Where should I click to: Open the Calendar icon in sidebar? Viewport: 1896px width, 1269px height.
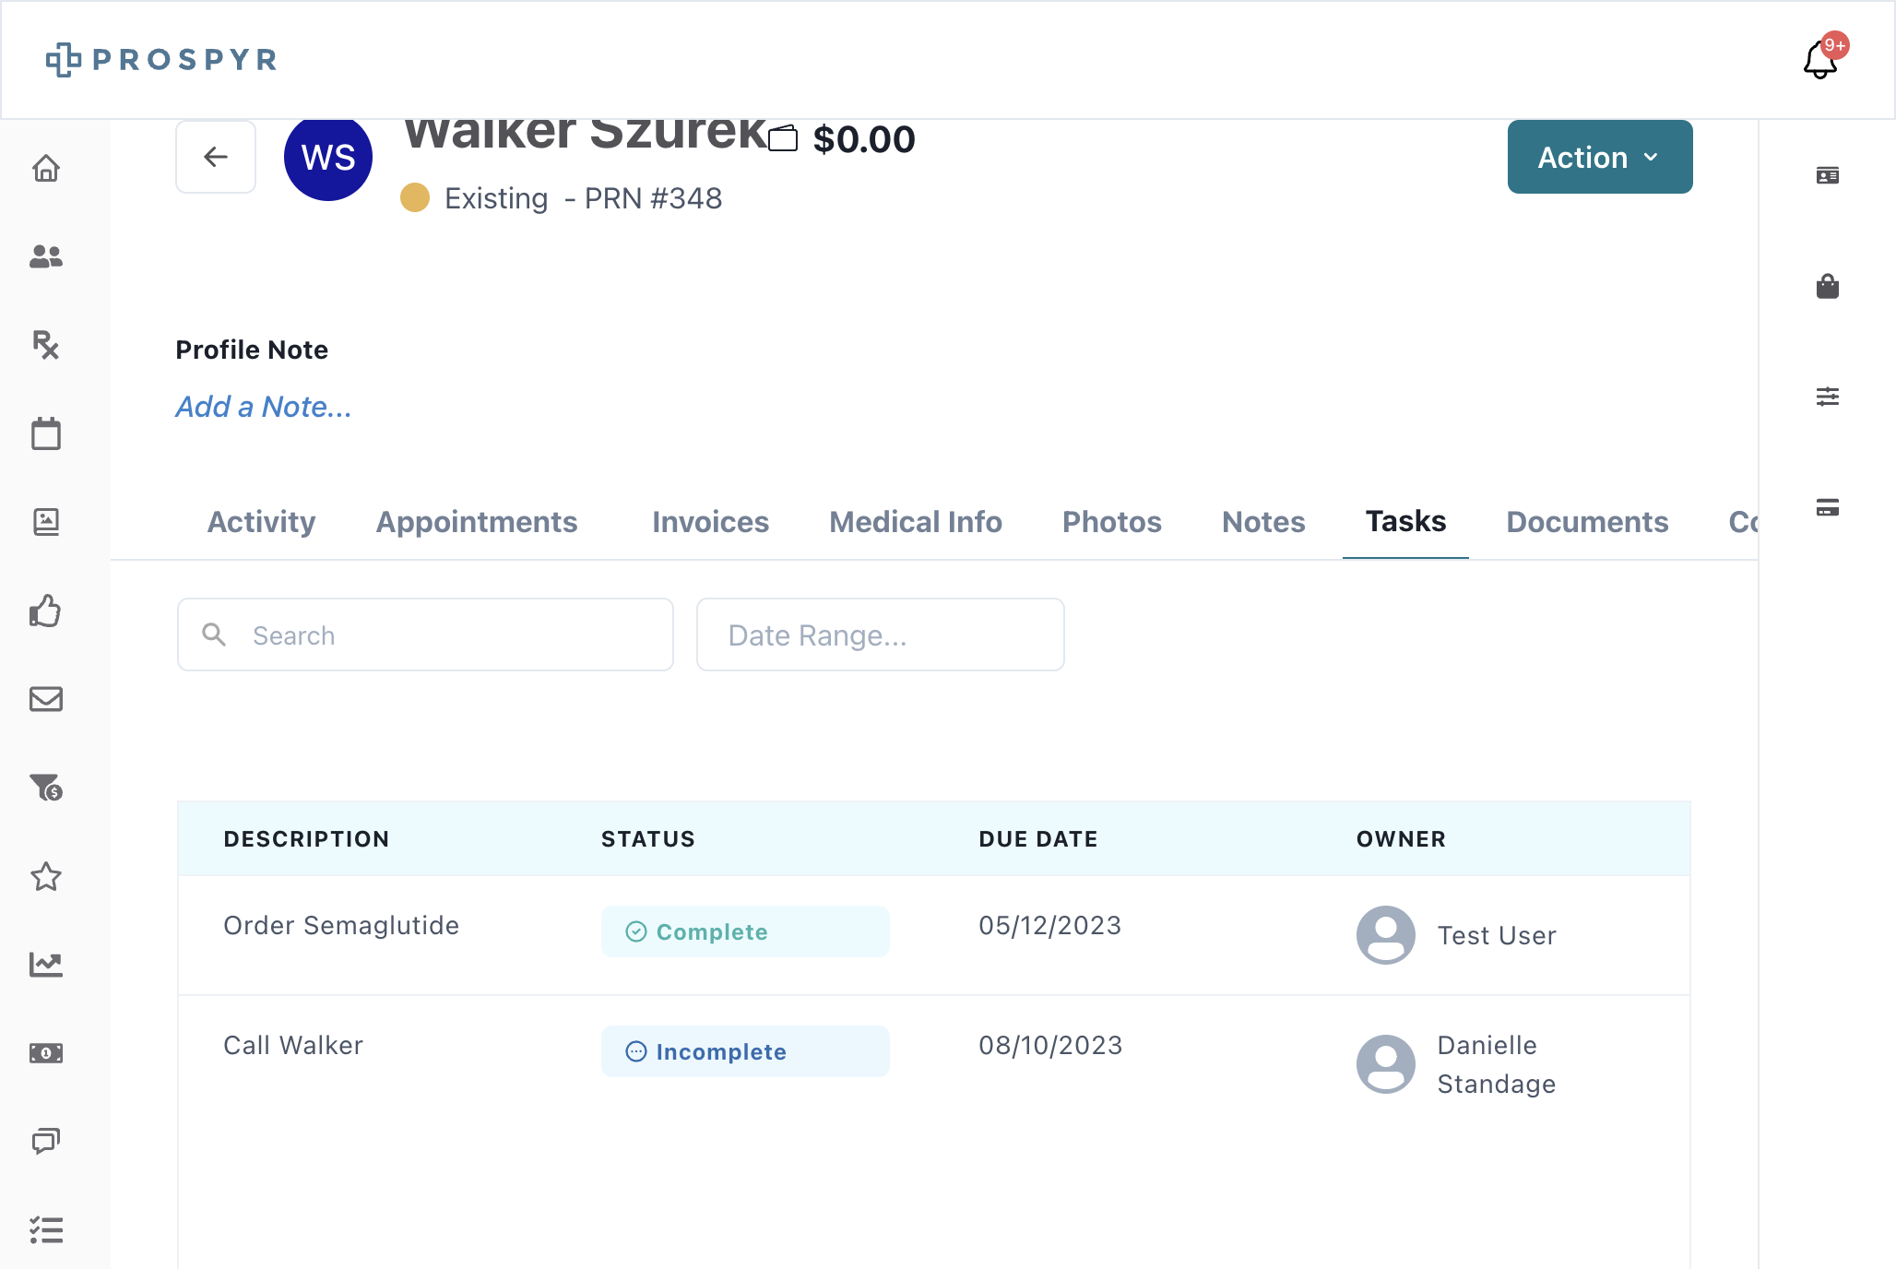point(46,433)
